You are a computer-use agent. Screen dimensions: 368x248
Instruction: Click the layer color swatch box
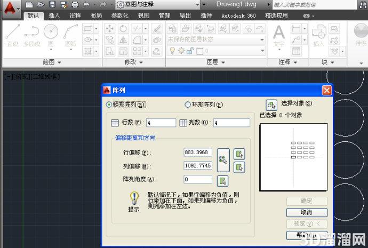pyautogui.click(x=199, y=51)
